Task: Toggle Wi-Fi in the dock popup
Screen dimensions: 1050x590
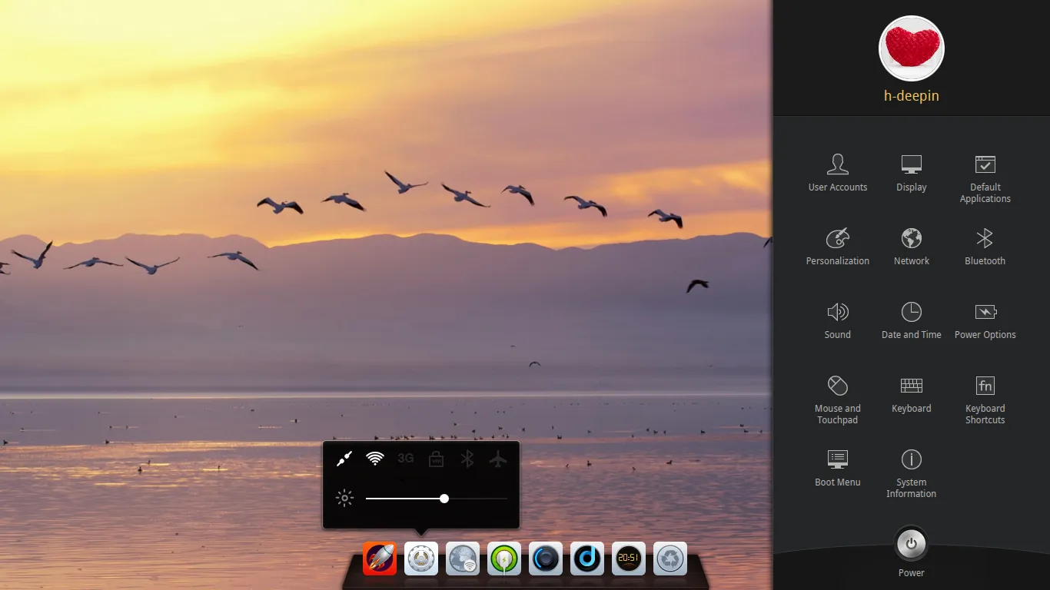Action: tap(375, 459)
